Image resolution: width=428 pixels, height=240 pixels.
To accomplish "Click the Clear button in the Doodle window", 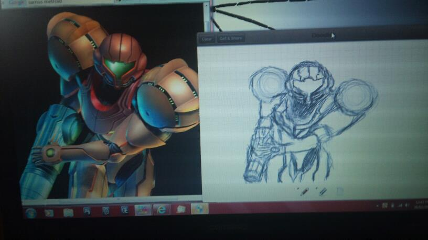I will coord(207,39).
